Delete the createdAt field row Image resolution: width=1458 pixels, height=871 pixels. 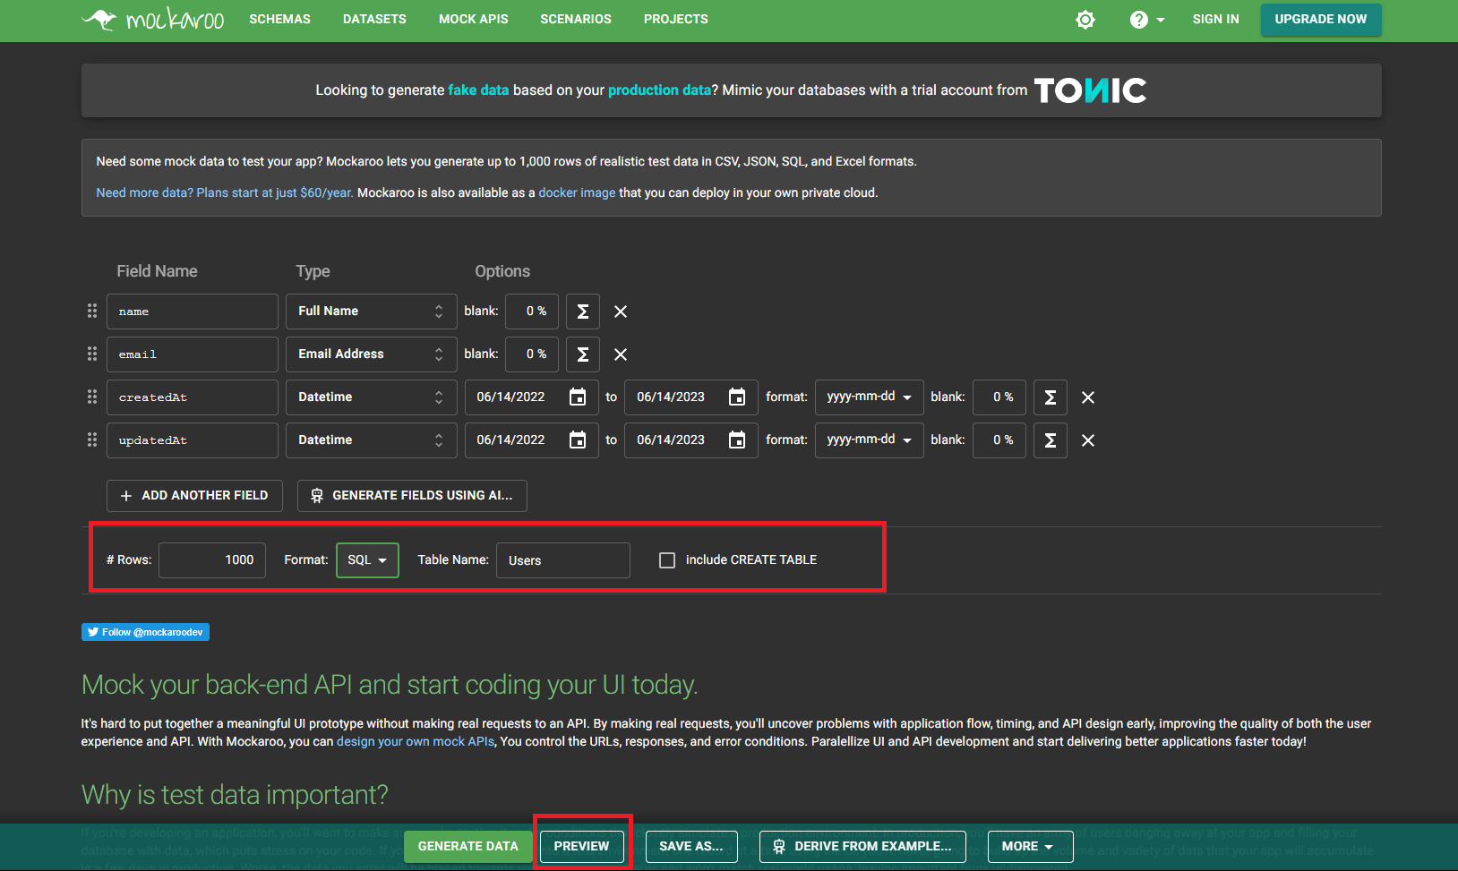point(1088,397)
